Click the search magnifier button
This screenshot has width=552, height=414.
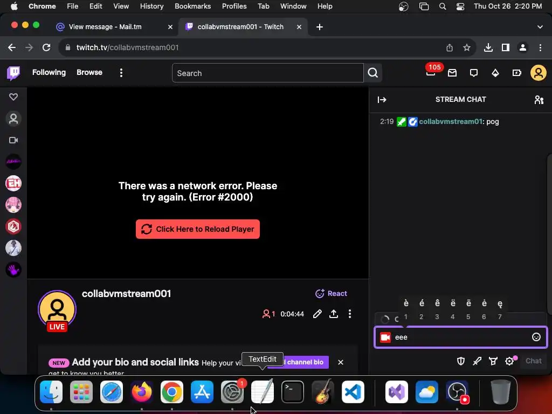[x=373, y=73]
